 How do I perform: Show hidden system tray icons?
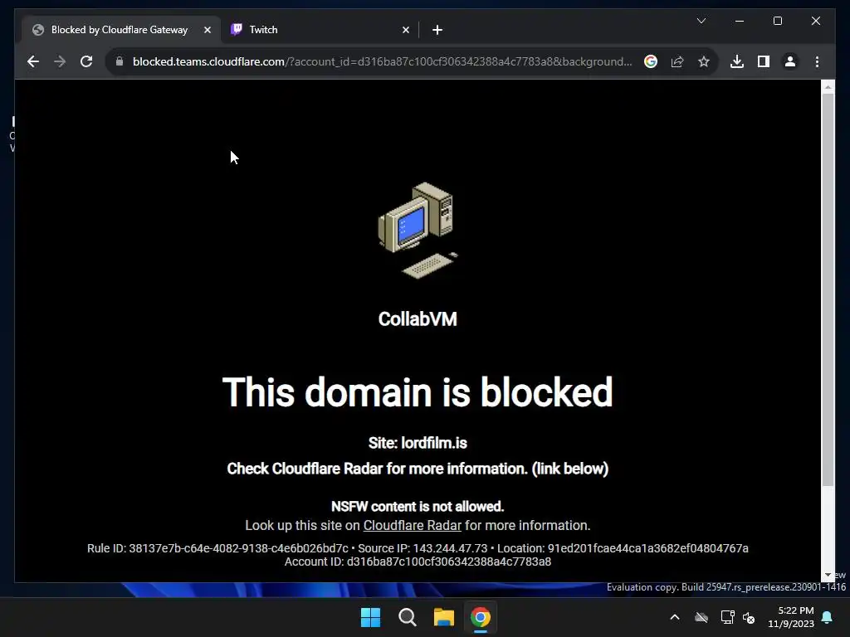[x=675, y=617]
